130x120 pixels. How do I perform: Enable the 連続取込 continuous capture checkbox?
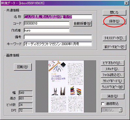pos(103,104)
